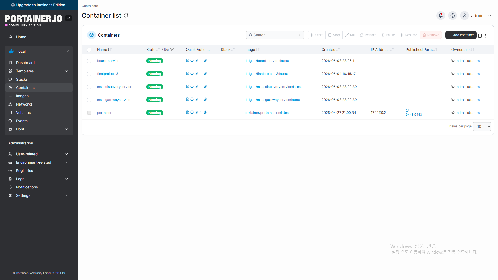Open the Events page
498x280 pixels.
coord(39,121)
